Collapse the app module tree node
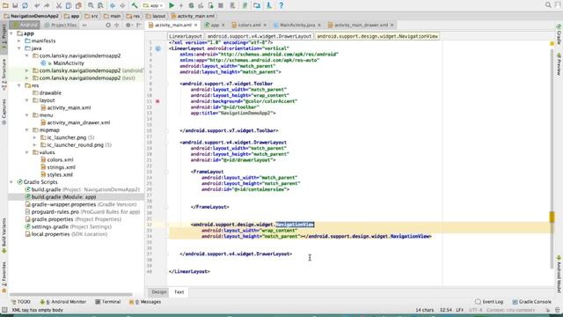563x317 pixels. pos(11,33)
